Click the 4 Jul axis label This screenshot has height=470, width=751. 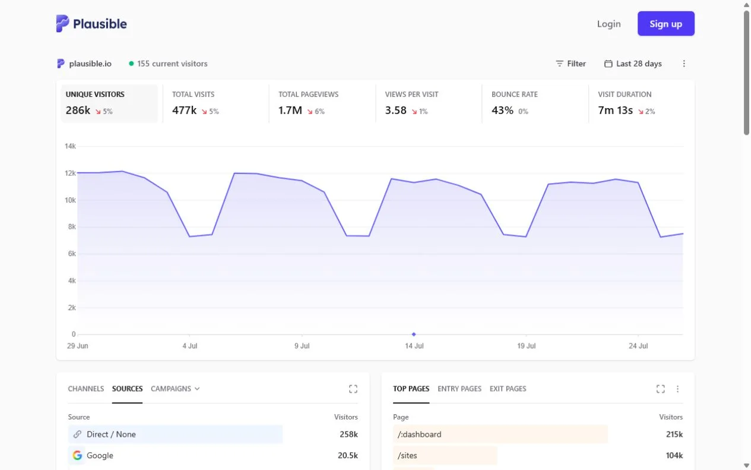click(190, 346)
